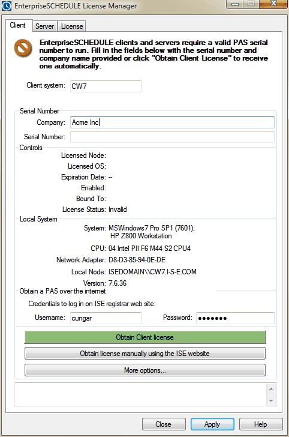Click the green Obtain Client license button
Viewport: 289px width, 437px height.
click(x=145, y=337)
